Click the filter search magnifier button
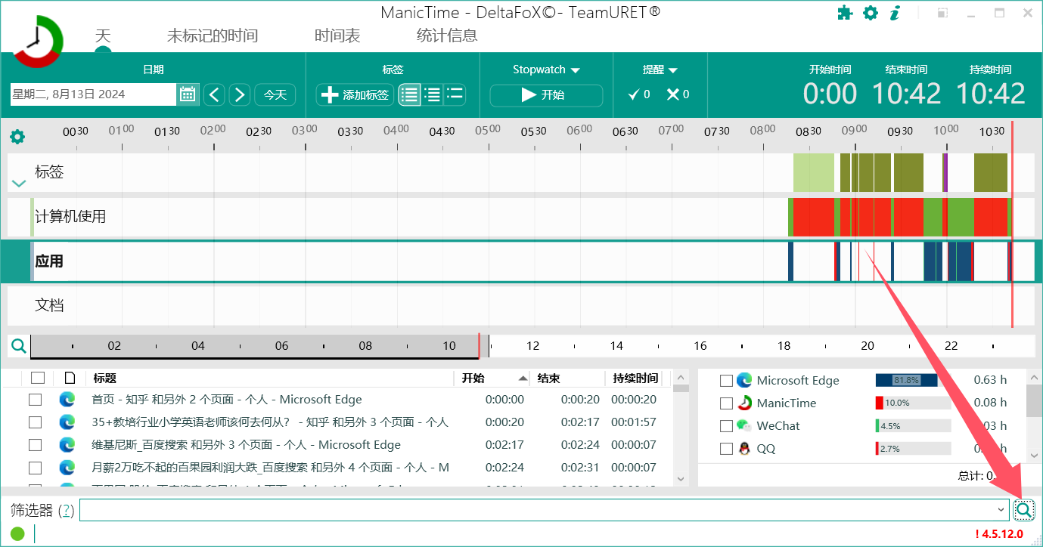The height and width of the screenshot is (547, 1043). click(1023, 510)
